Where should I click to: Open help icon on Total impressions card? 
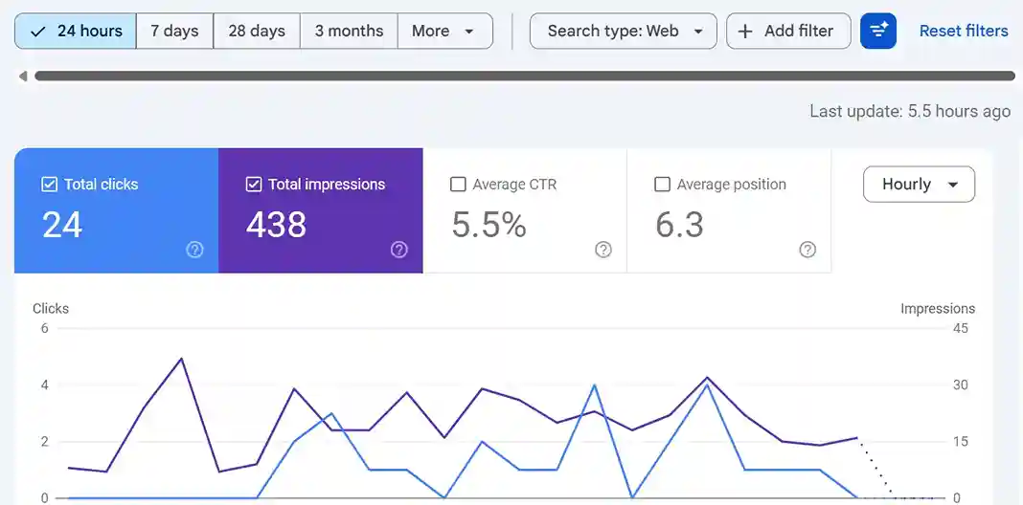point(399,250)
